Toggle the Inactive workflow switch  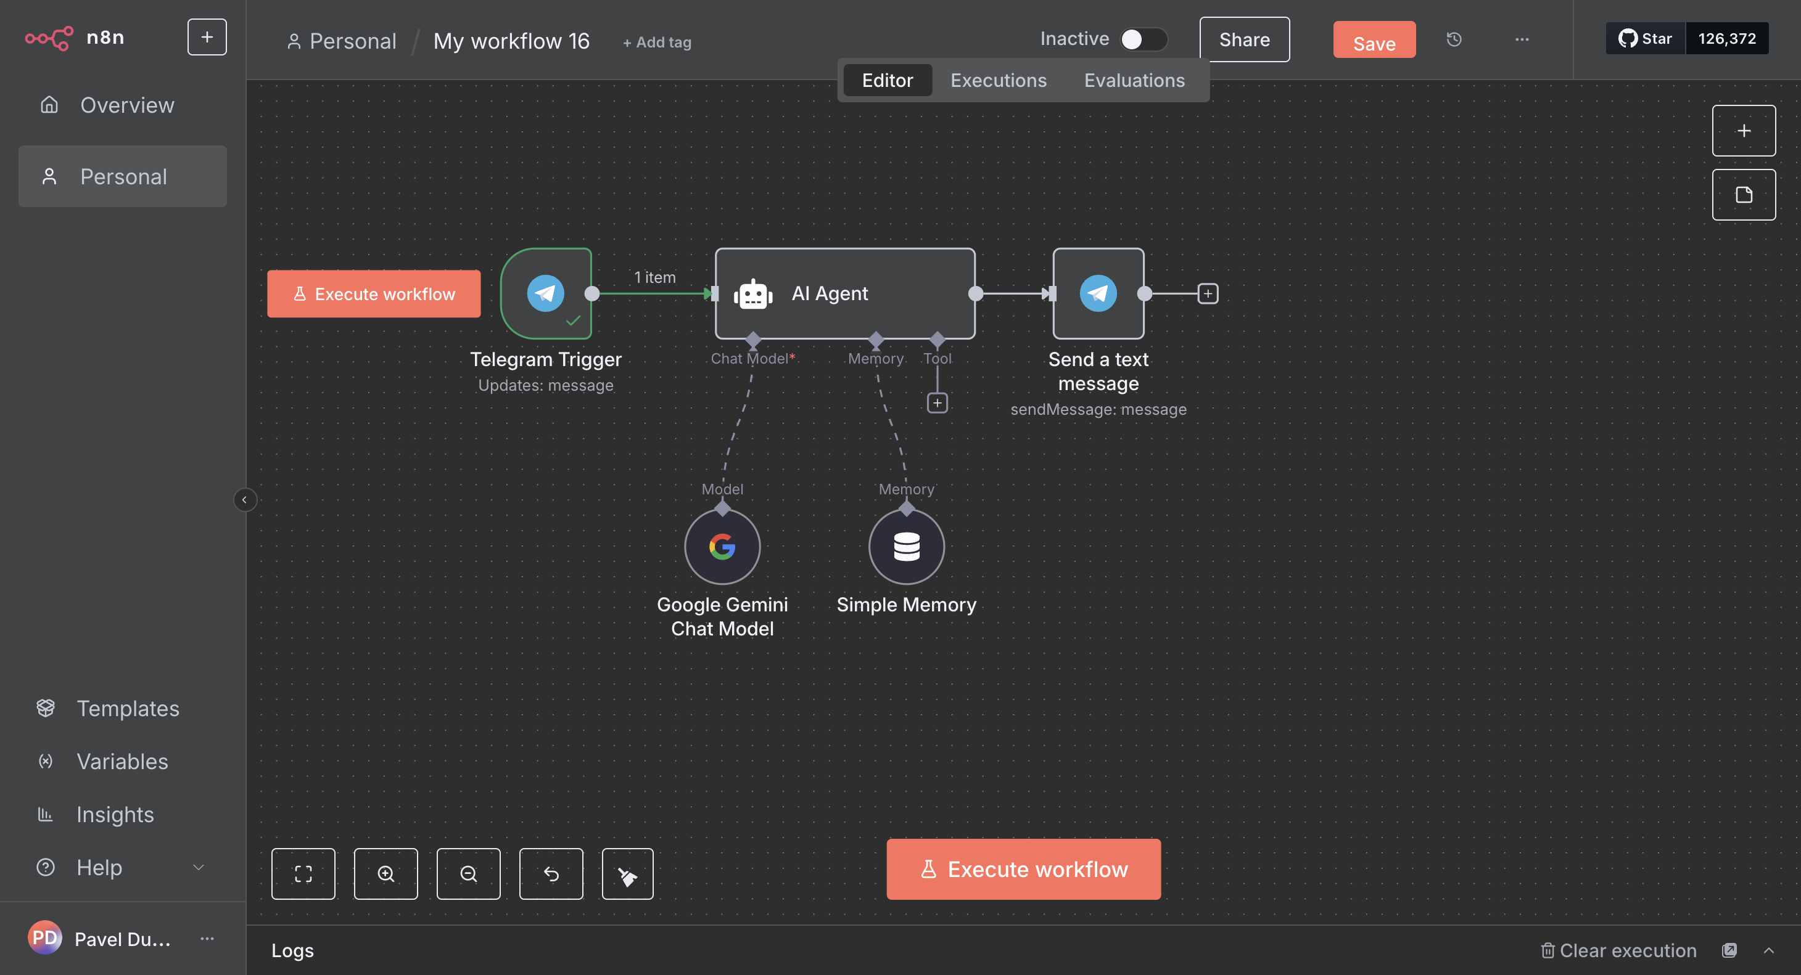(1142, 39)
